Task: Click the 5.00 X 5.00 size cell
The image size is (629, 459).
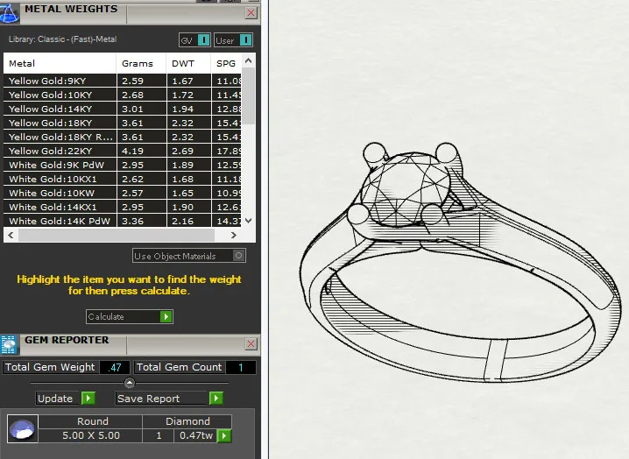Action: 90,435
